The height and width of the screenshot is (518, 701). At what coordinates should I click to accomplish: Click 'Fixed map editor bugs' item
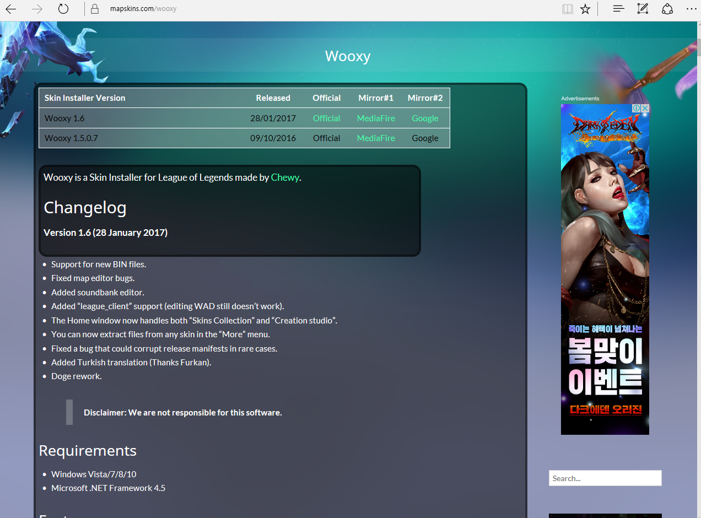pyautogui.click(x=93, y=278)
